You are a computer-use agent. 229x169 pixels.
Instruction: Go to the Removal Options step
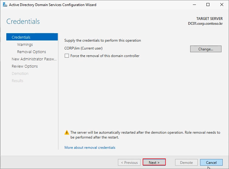31,52
